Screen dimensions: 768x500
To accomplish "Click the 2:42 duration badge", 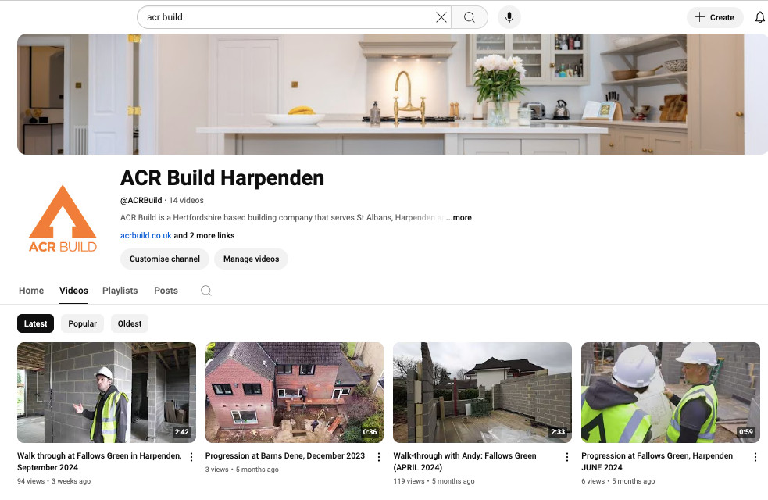I will (x=182, y=432).
